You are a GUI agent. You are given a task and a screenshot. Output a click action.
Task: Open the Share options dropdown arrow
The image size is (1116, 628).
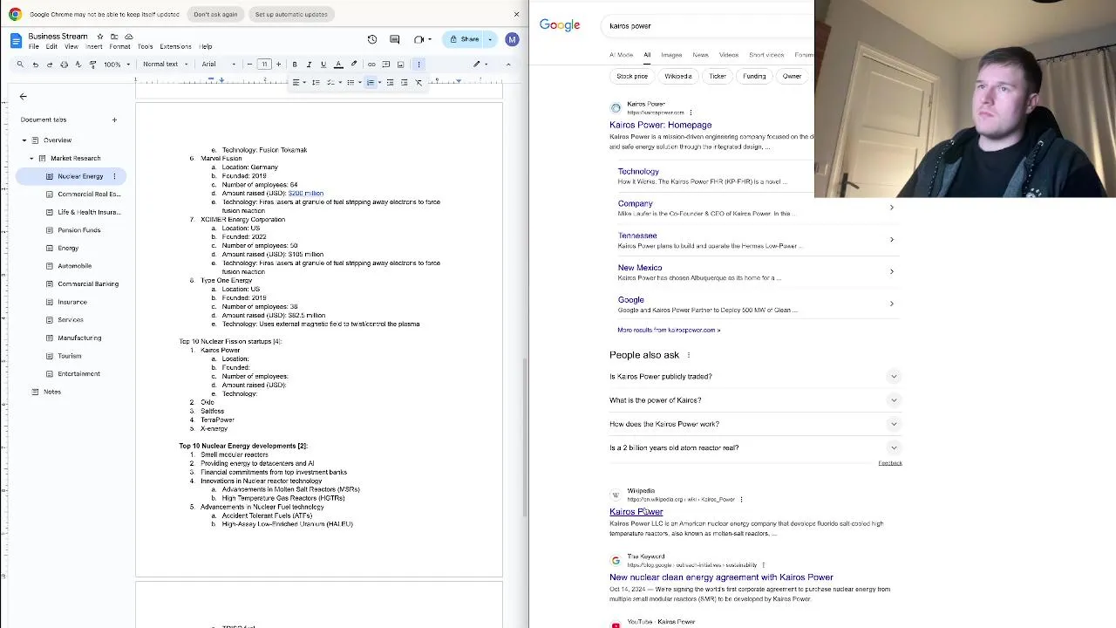490,39
